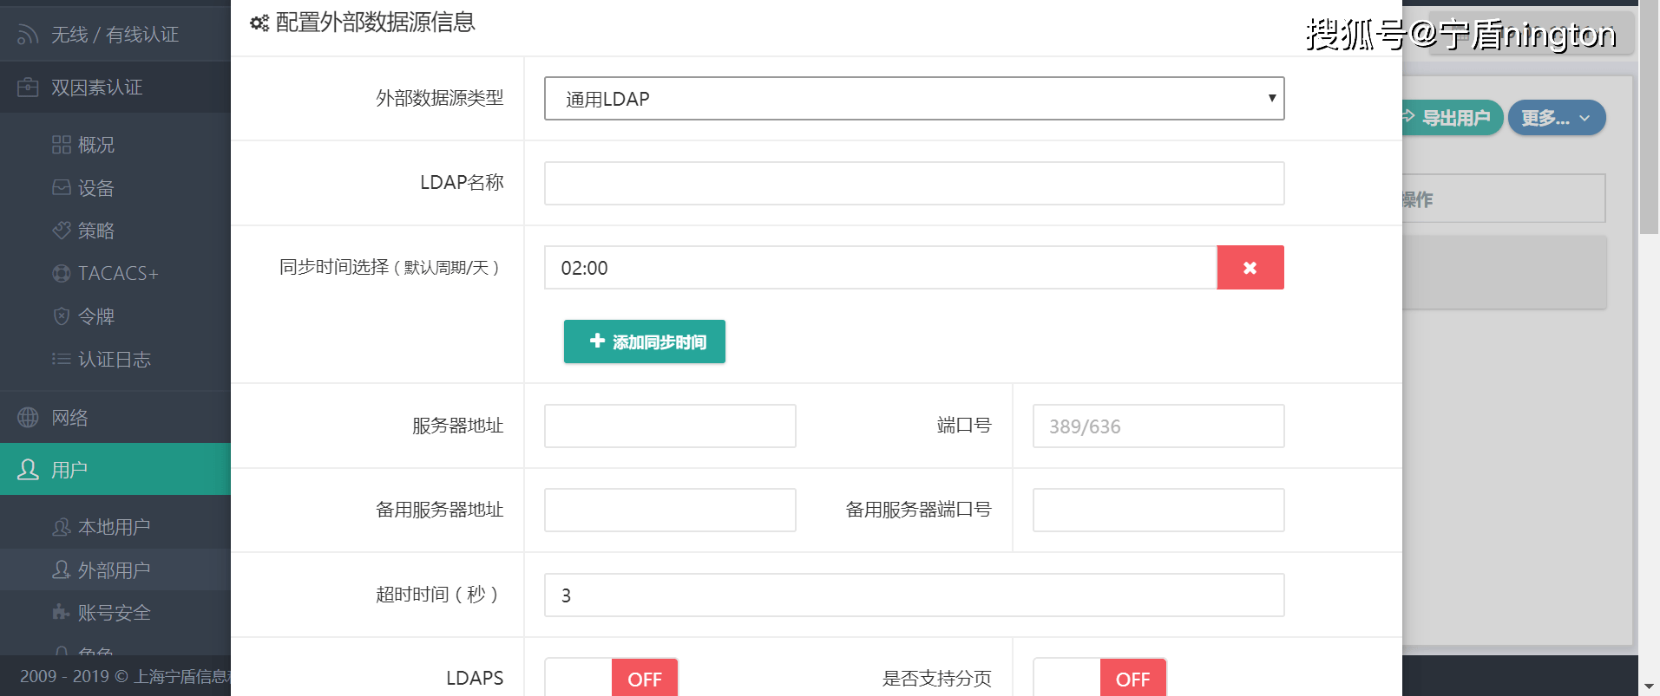Click the wireless/wired authentication signal icon

pos(28,35)
